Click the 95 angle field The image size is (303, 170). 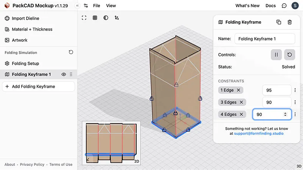pos(277,90)
